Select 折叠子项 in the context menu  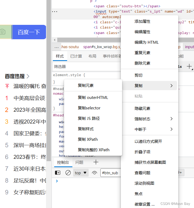pos(150,152)
